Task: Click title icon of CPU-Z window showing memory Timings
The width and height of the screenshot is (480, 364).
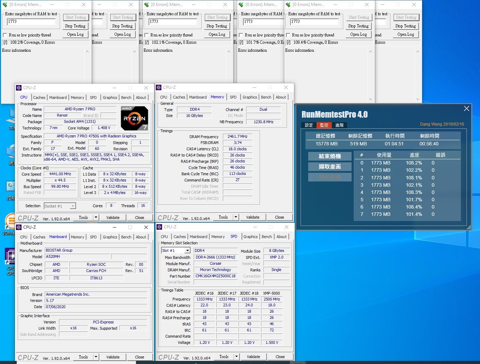Action: [x=159, y=87]
